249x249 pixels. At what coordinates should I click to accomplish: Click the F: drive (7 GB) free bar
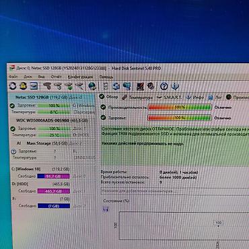click(x=54, y=206)
